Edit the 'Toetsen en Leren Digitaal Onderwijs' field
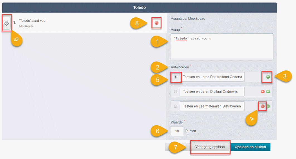 click(x=212, y=91)
